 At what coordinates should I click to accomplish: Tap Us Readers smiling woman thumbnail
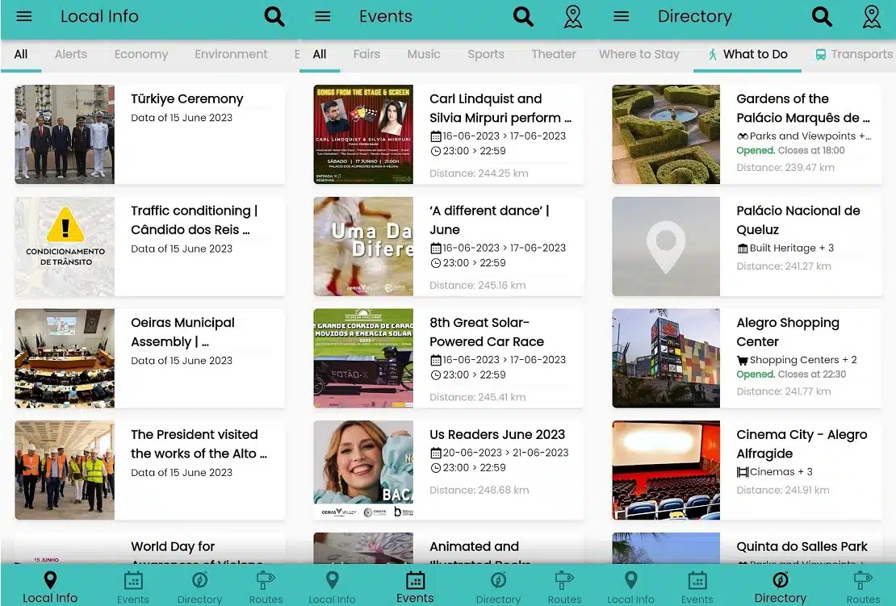pyautogui.click(x=363, y=470)
